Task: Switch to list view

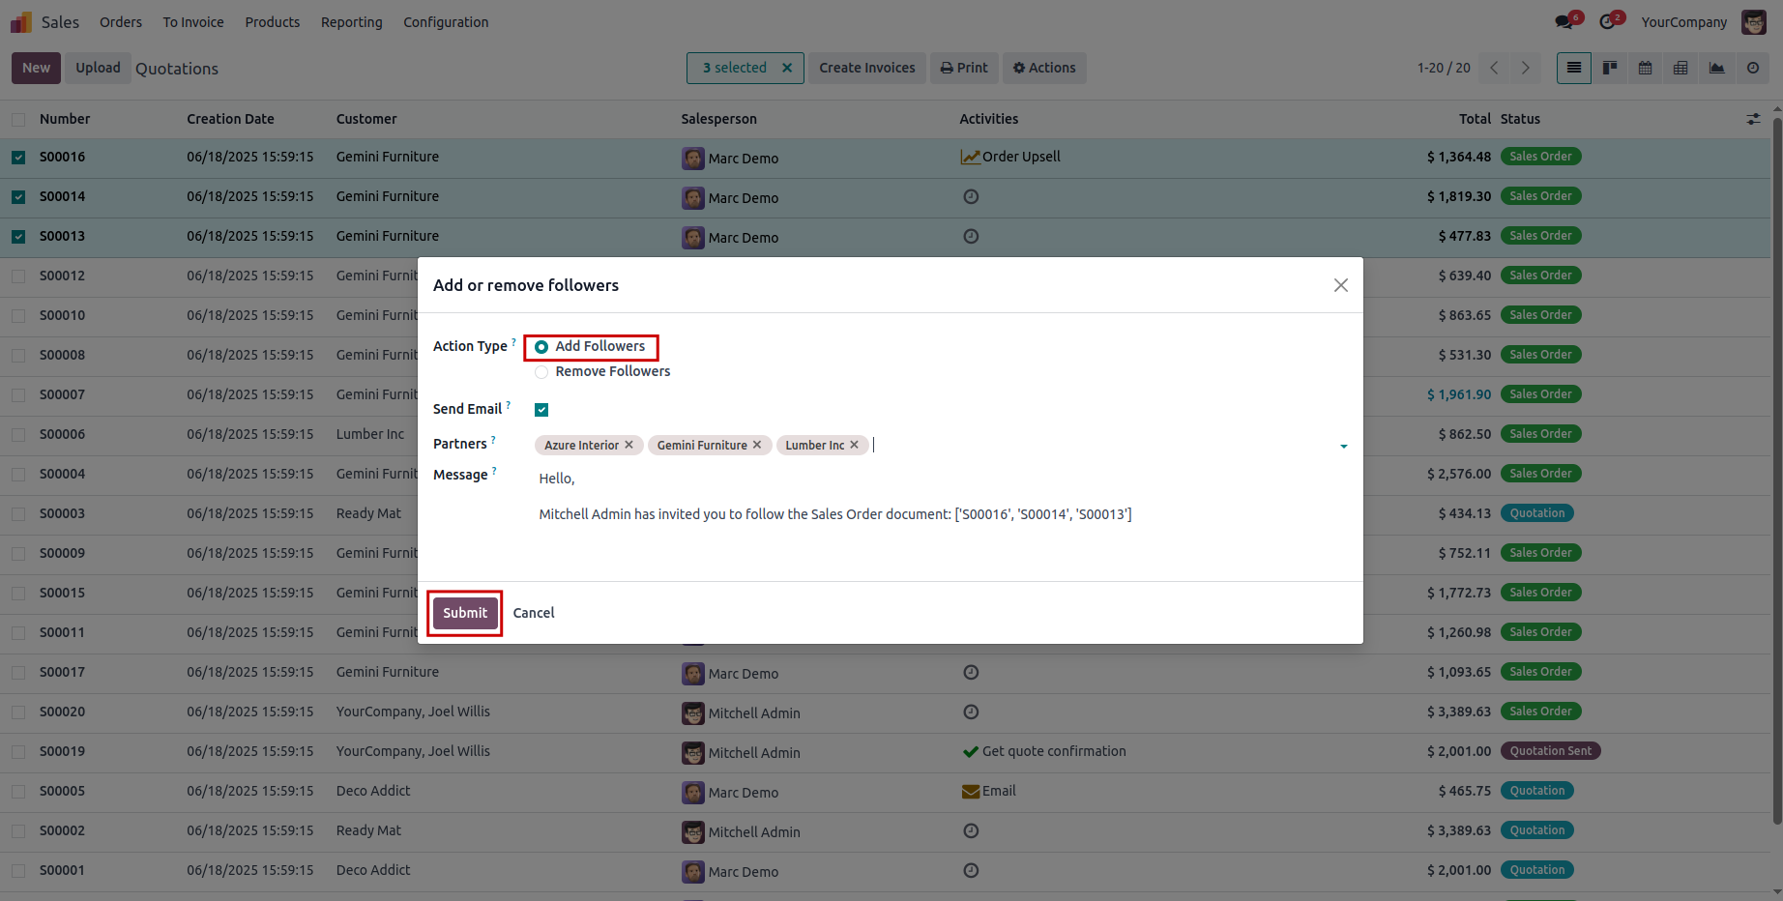Action: click(1574, 68)
